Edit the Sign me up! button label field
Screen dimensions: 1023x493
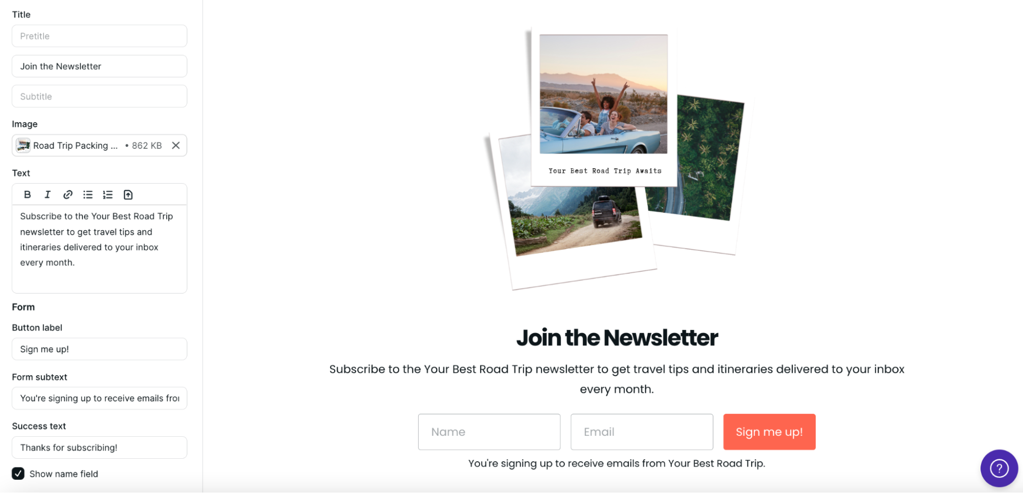99,349
